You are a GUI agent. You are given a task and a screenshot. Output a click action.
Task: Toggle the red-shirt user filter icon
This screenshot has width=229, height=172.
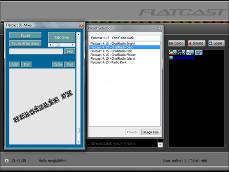click(x=173, y=53)
